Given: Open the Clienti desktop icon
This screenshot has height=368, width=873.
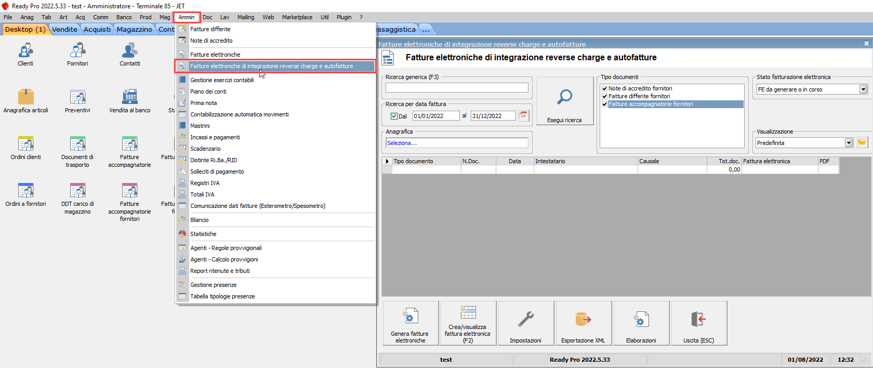Looking at the screenshot, I should click(25, 54).
